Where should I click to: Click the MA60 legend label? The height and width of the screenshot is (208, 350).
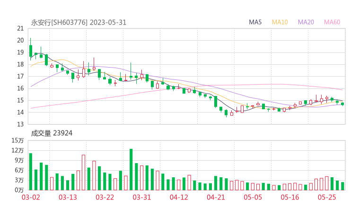[332, 22]
